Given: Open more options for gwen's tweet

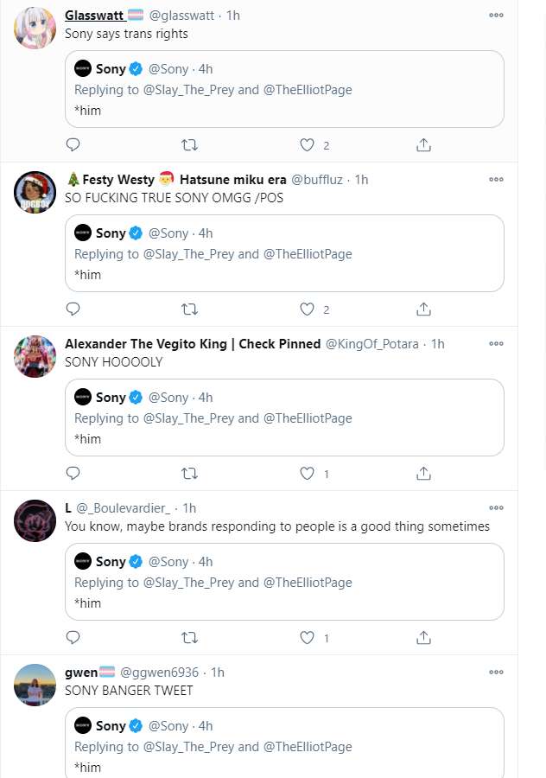Looking at the screenshot, I should (x=496, y=673).
